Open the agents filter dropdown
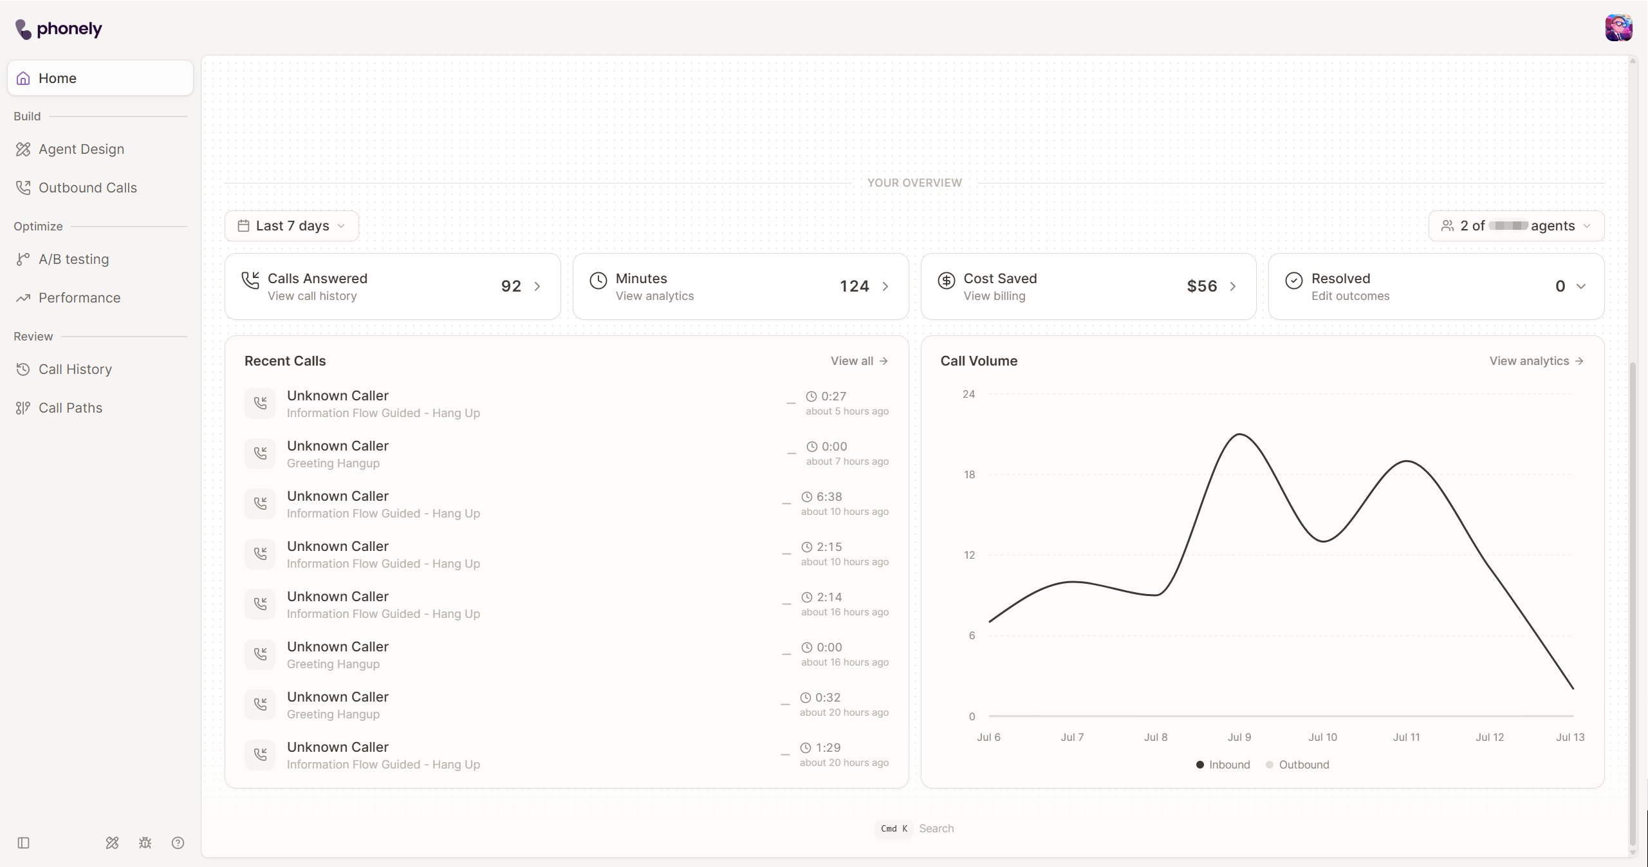Viewport: 1648px width, 867px height. click(x=1516, y=226)
